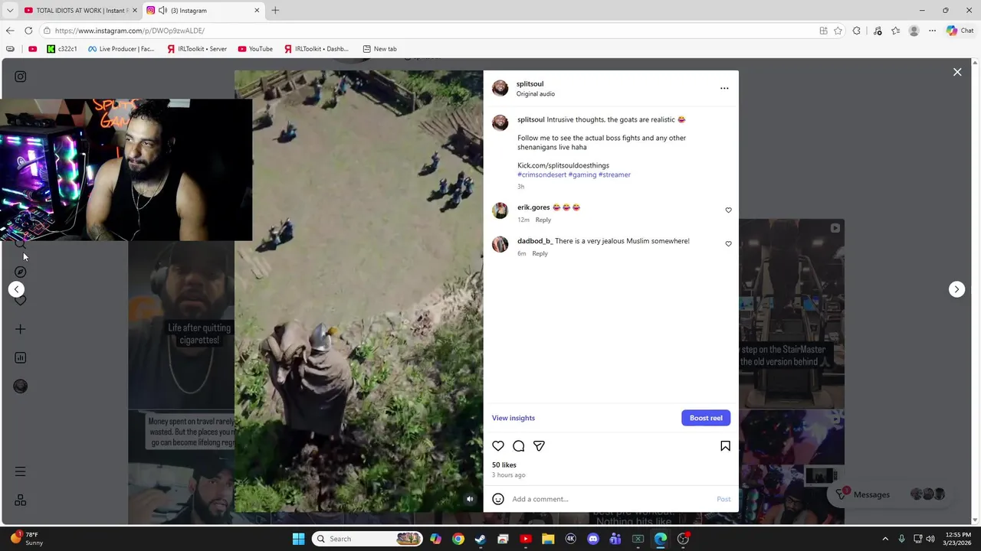Open Windows Start button

point(298,539)
